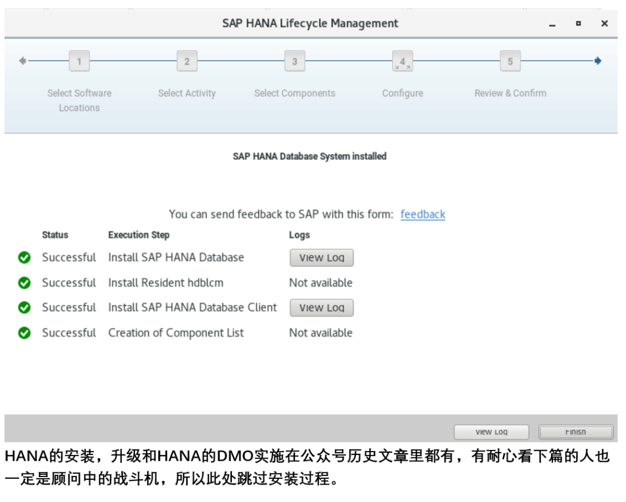View Log for Install SAP HANA Database Client
626x502 pixels.
322,308
